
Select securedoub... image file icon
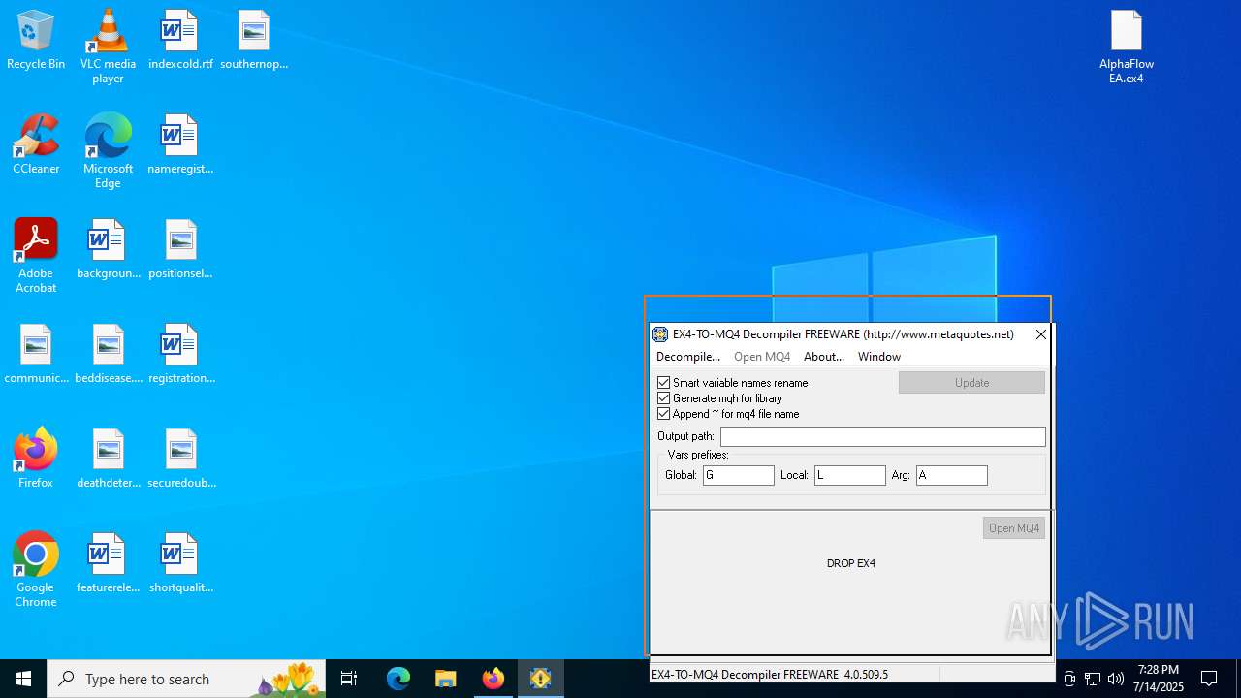180,460
